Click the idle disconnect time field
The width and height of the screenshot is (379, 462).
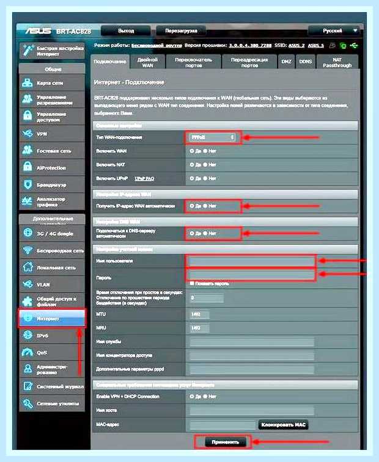207,298
